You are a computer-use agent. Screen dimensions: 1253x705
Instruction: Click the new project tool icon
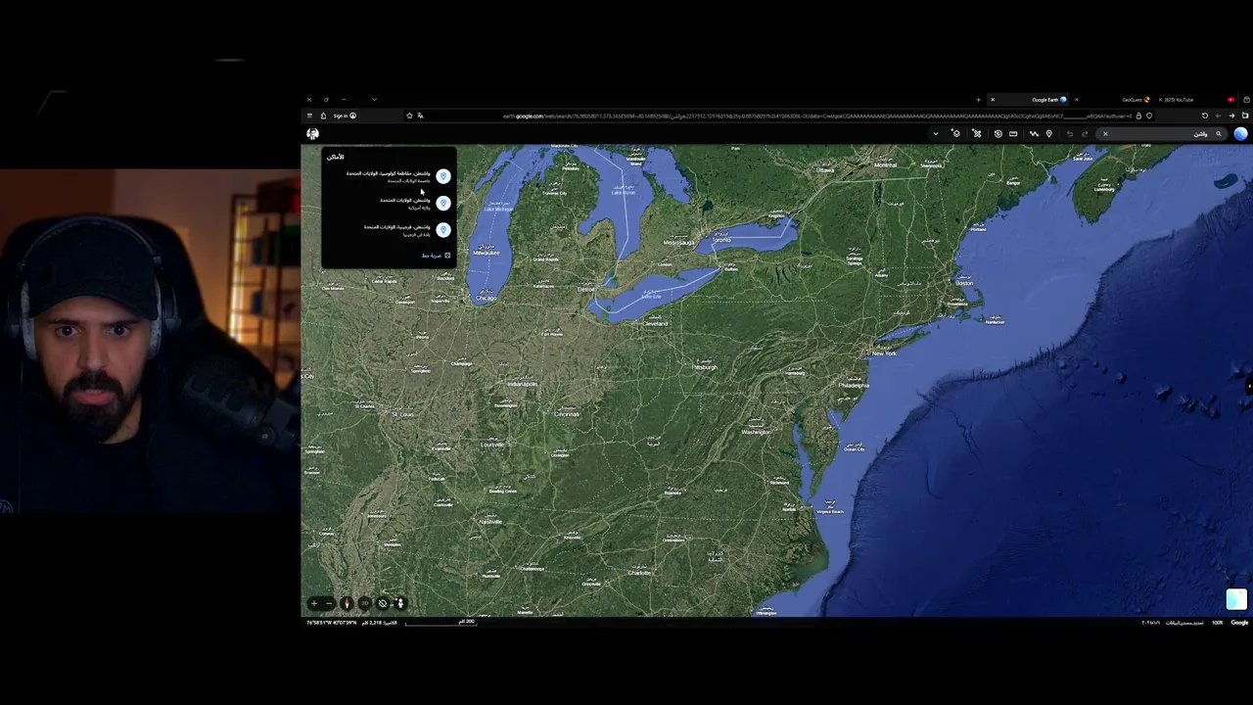pyautogui.click(x=976, y=134)
